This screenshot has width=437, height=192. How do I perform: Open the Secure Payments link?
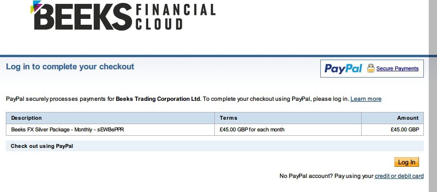pos(398,68)
